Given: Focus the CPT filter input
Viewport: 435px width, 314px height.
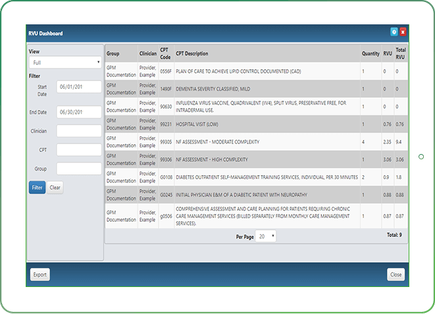Looking at the screenshot, I should point(79,150).
